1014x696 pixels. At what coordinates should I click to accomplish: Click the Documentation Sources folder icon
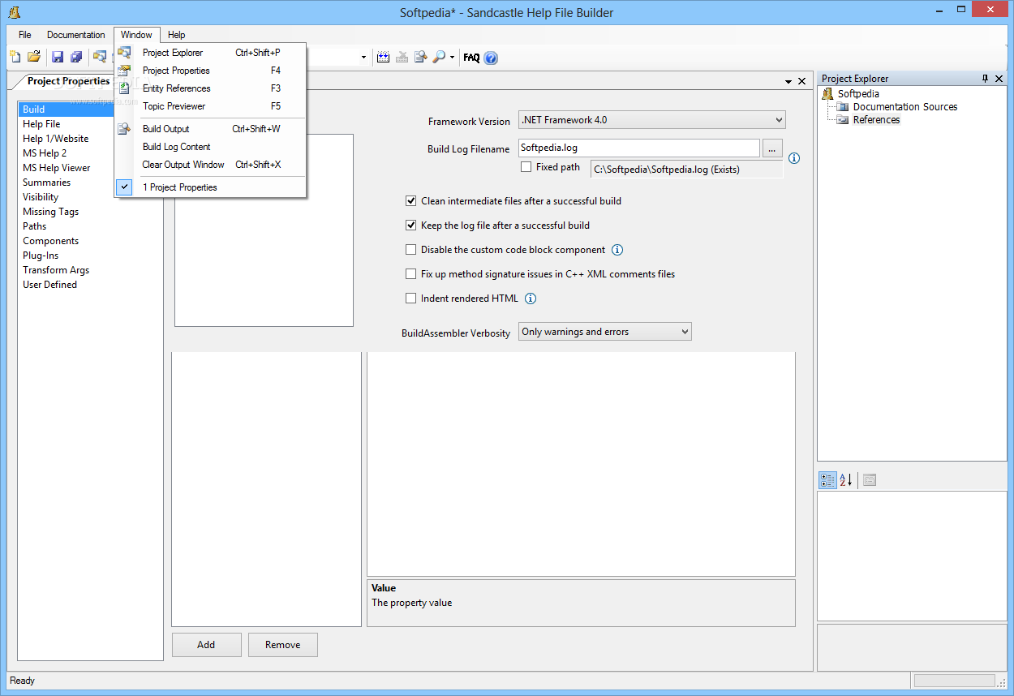pyautogui.click(x=843, y=107)
